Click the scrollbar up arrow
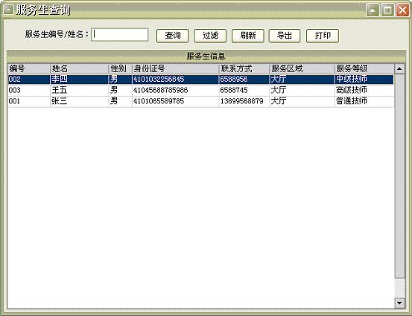The width and height of the screenshot is (412, 316). tap(399, 68)
